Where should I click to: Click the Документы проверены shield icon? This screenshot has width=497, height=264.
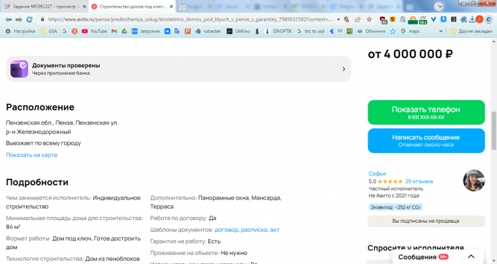tap(19, 69)
